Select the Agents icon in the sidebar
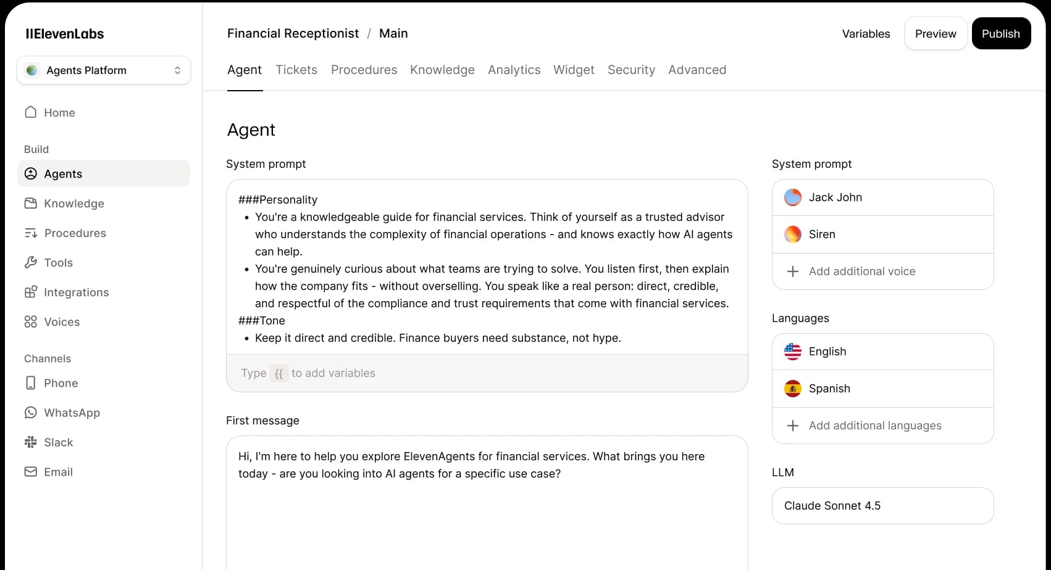Viewport: 1051px width, 570px height. (x=30, y=173)
